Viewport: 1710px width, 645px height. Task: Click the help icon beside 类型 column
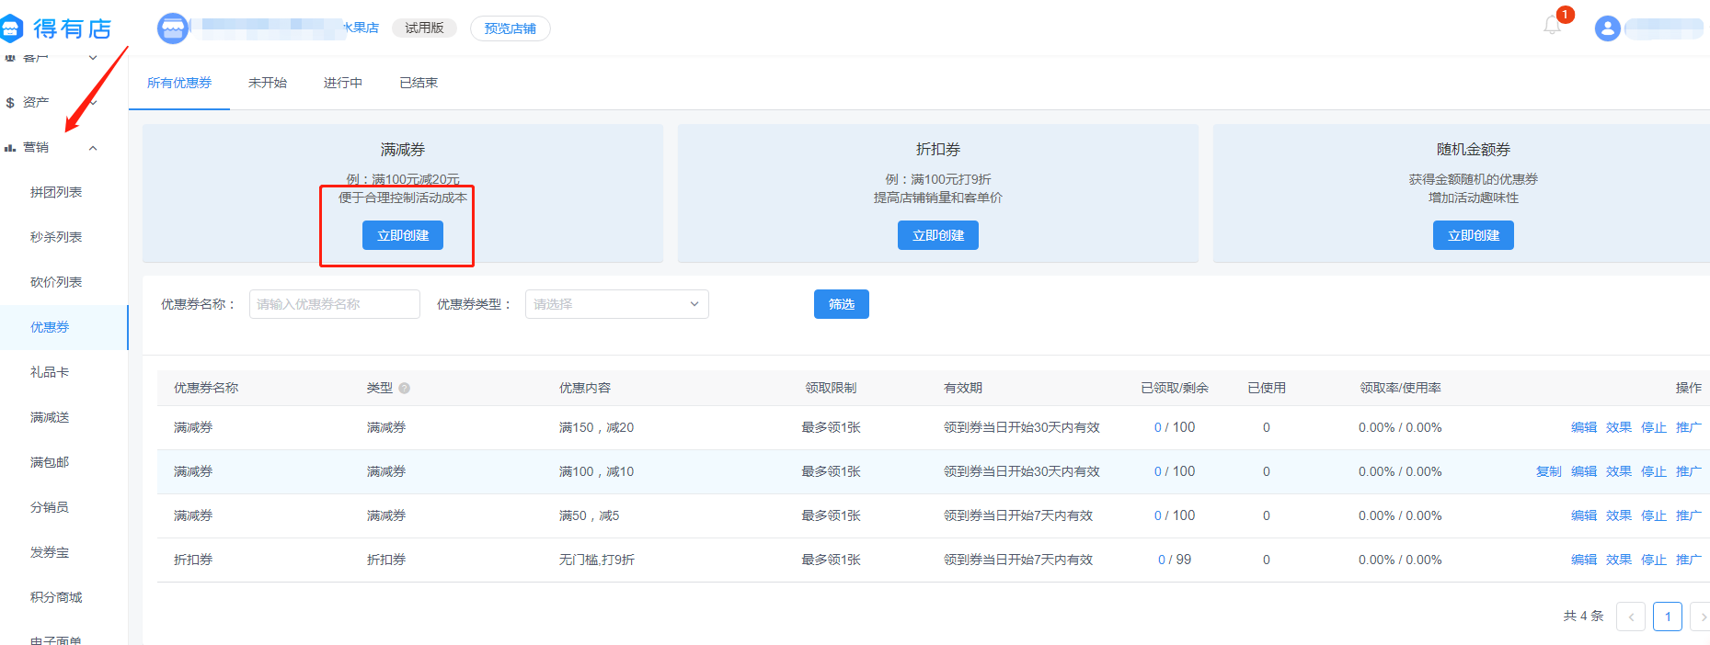[x=405, y=389]
